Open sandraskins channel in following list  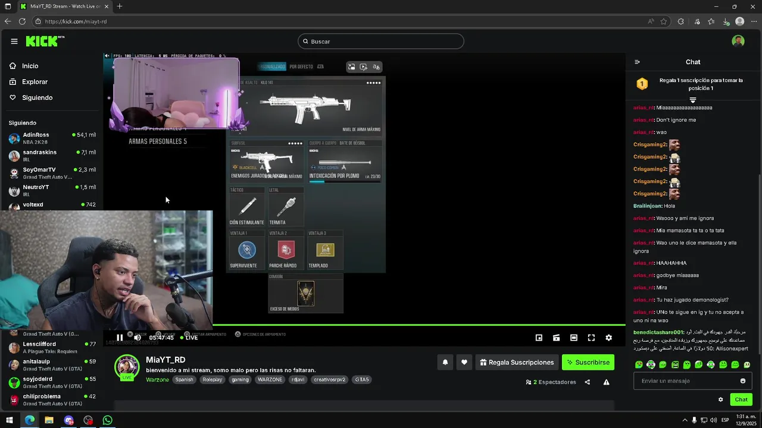coord(52,155)
